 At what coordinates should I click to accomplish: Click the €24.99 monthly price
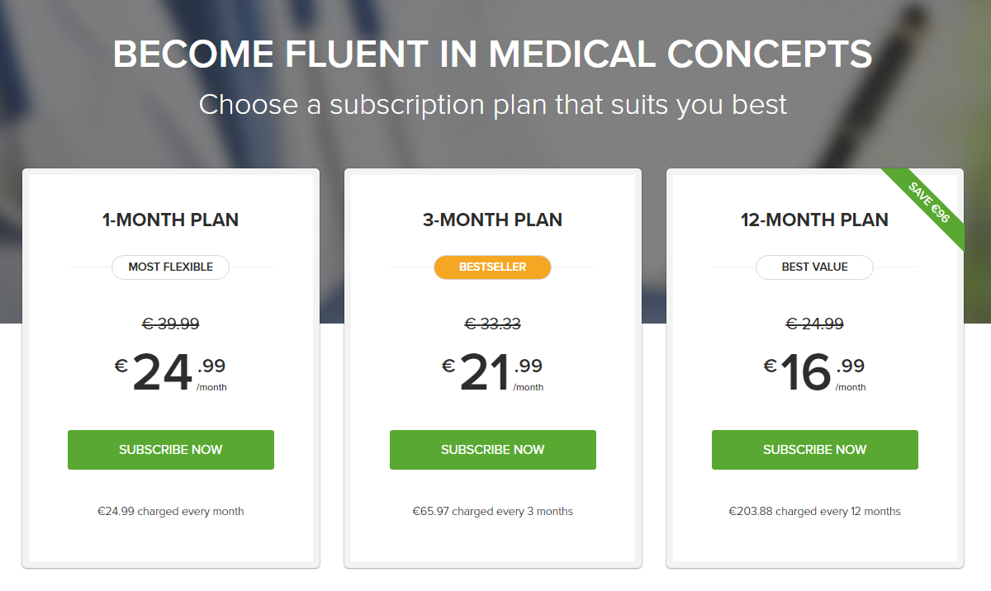171,372
